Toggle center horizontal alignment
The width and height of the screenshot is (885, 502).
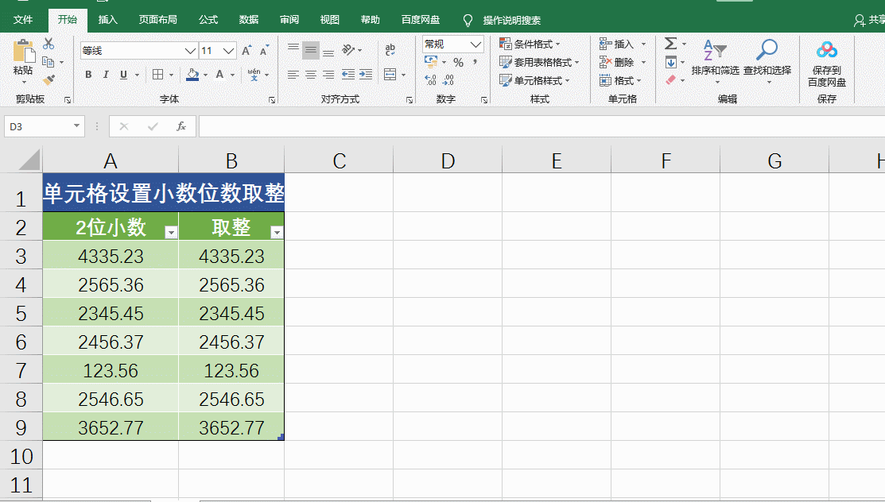pyautogui.click(x=311, y=75)
